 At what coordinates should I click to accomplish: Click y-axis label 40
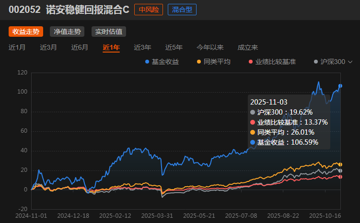coord(24,150)
